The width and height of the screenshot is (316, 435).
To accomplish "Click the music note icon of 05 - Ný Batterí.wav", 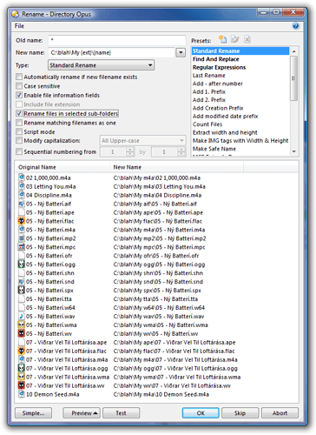I will pos(22,316).
